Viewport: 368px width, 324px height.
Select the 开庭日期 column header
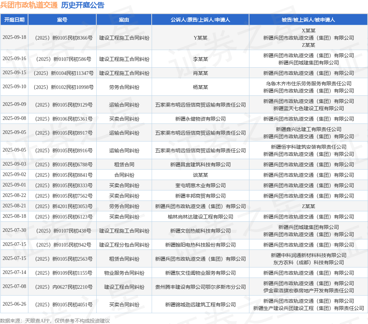click(14, 20)
